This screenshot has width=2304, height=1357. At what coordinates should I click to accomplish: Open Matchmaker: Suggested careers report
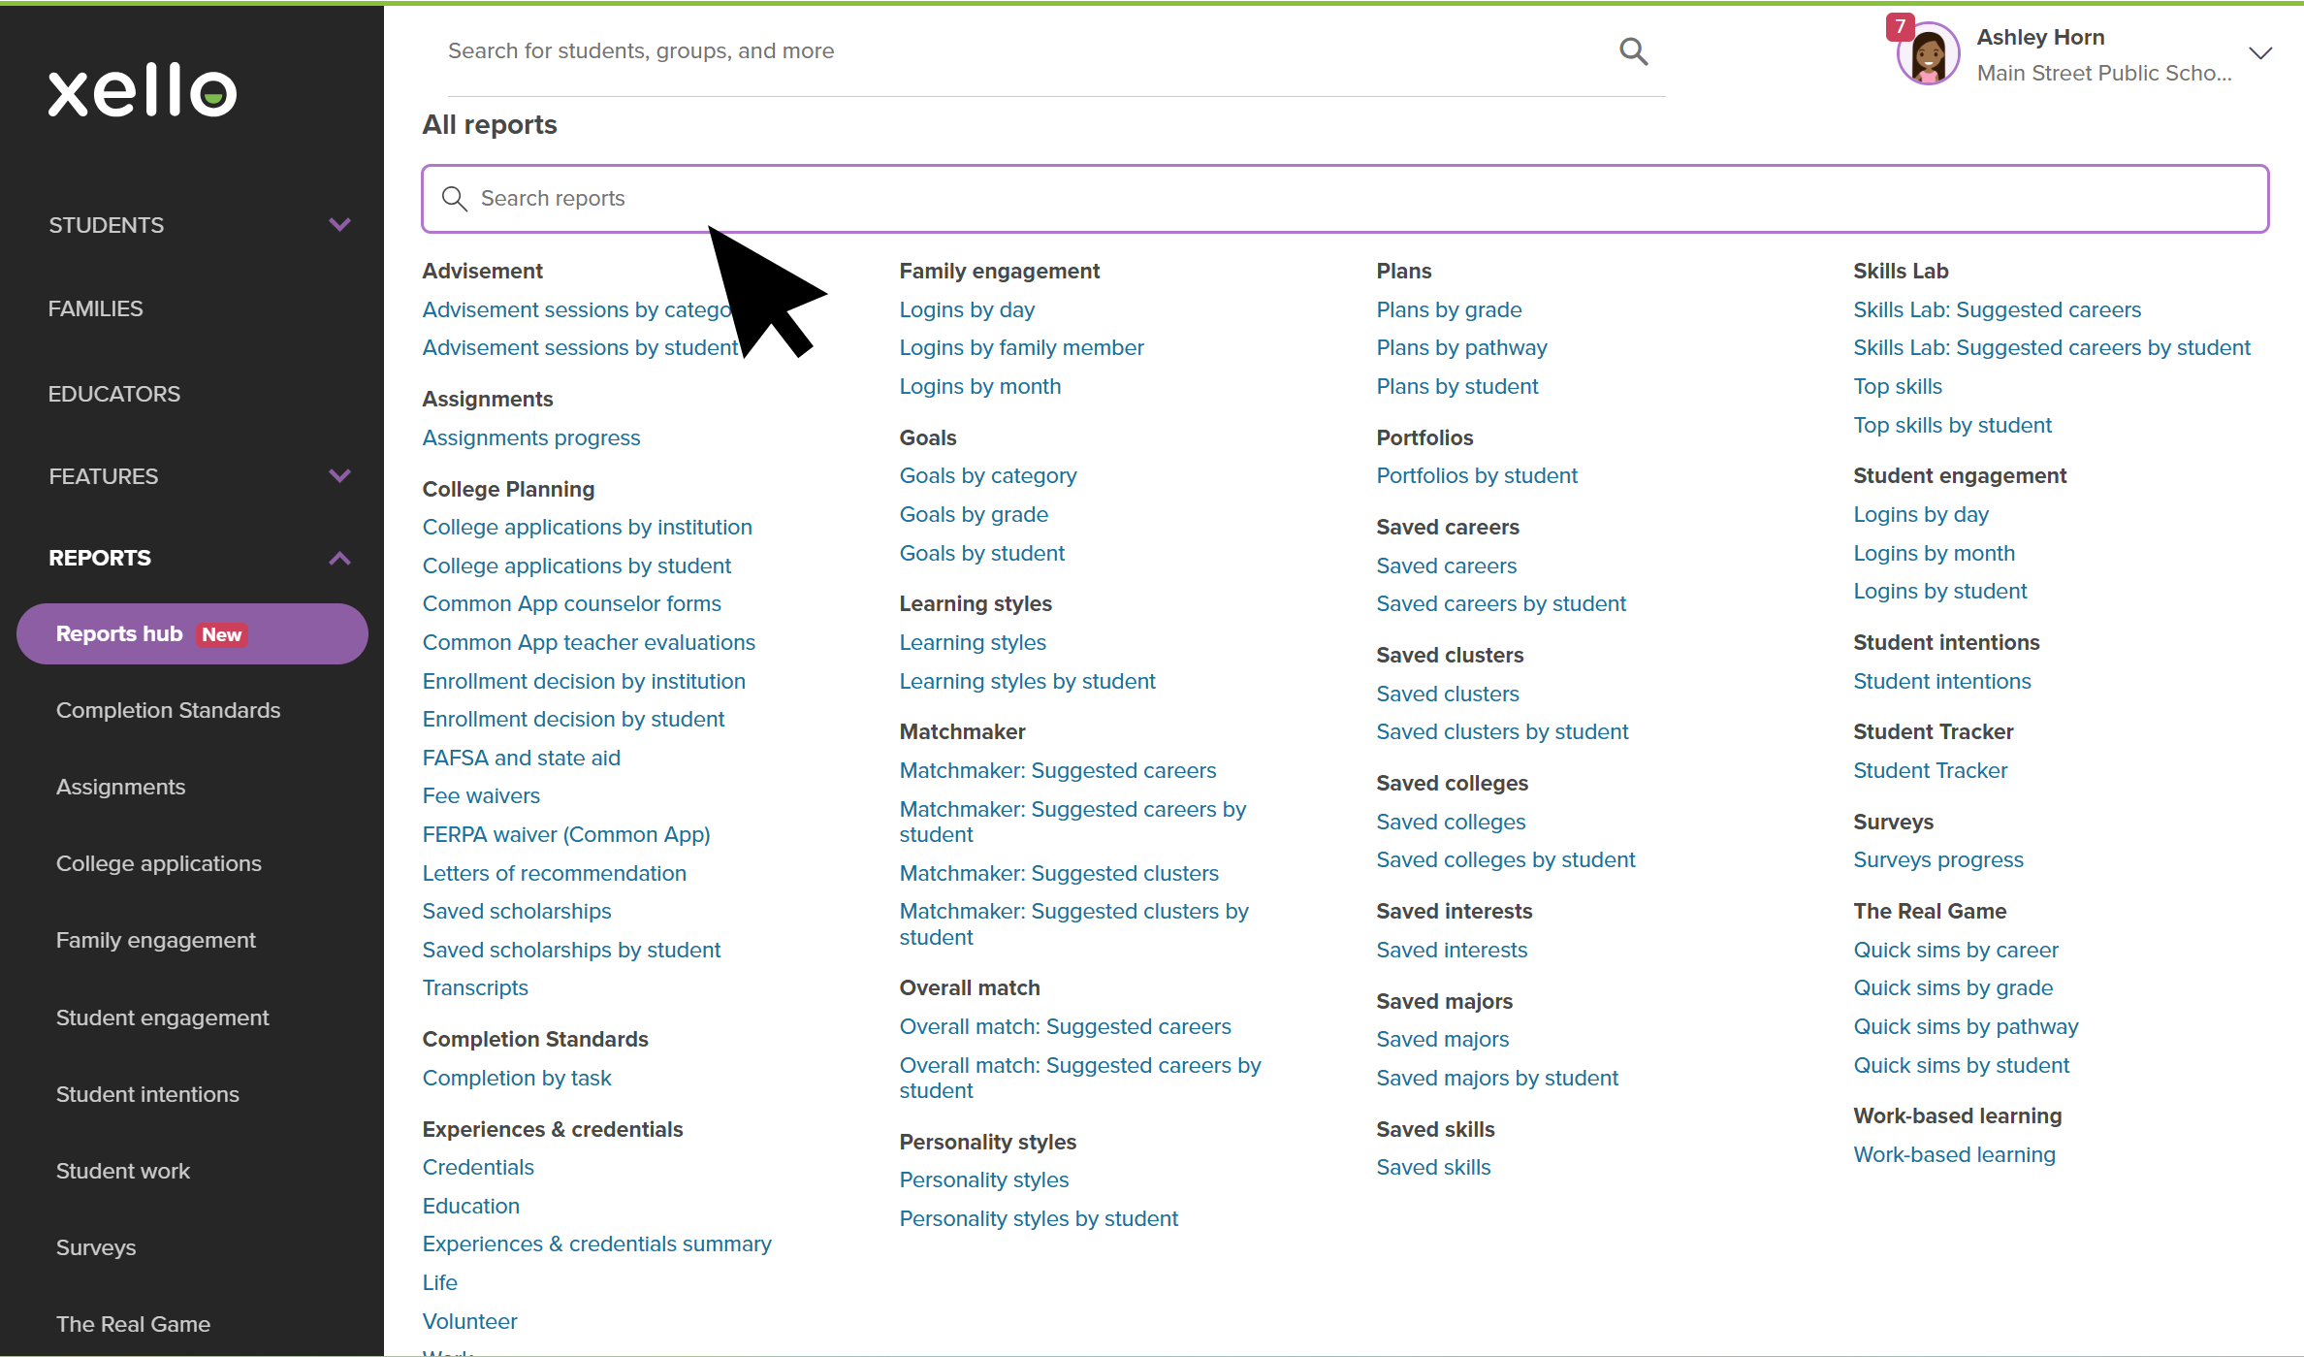[1058, 770]
